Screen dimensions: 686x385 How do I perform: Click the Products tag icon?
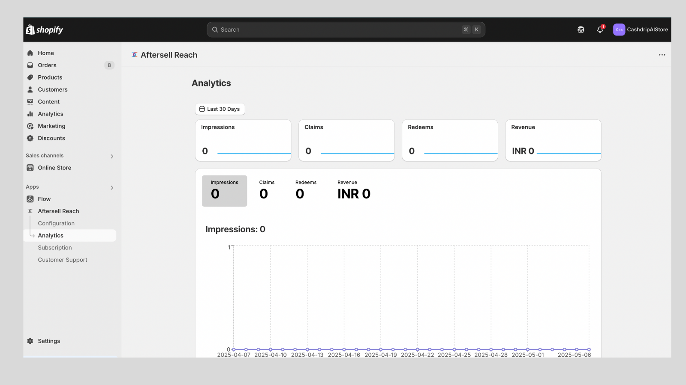[30, 77]
